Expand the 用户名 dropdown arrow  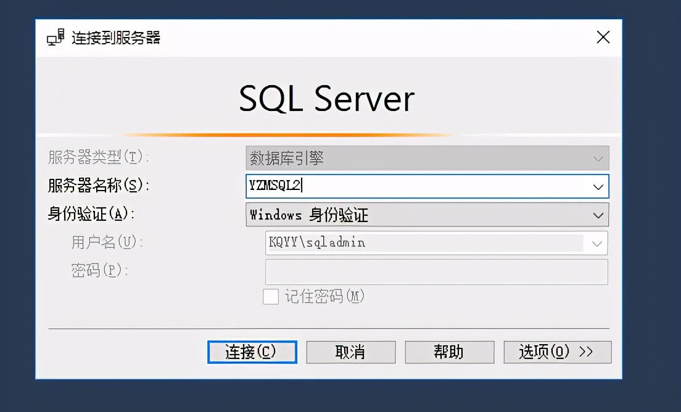click(x=596, y=243)
